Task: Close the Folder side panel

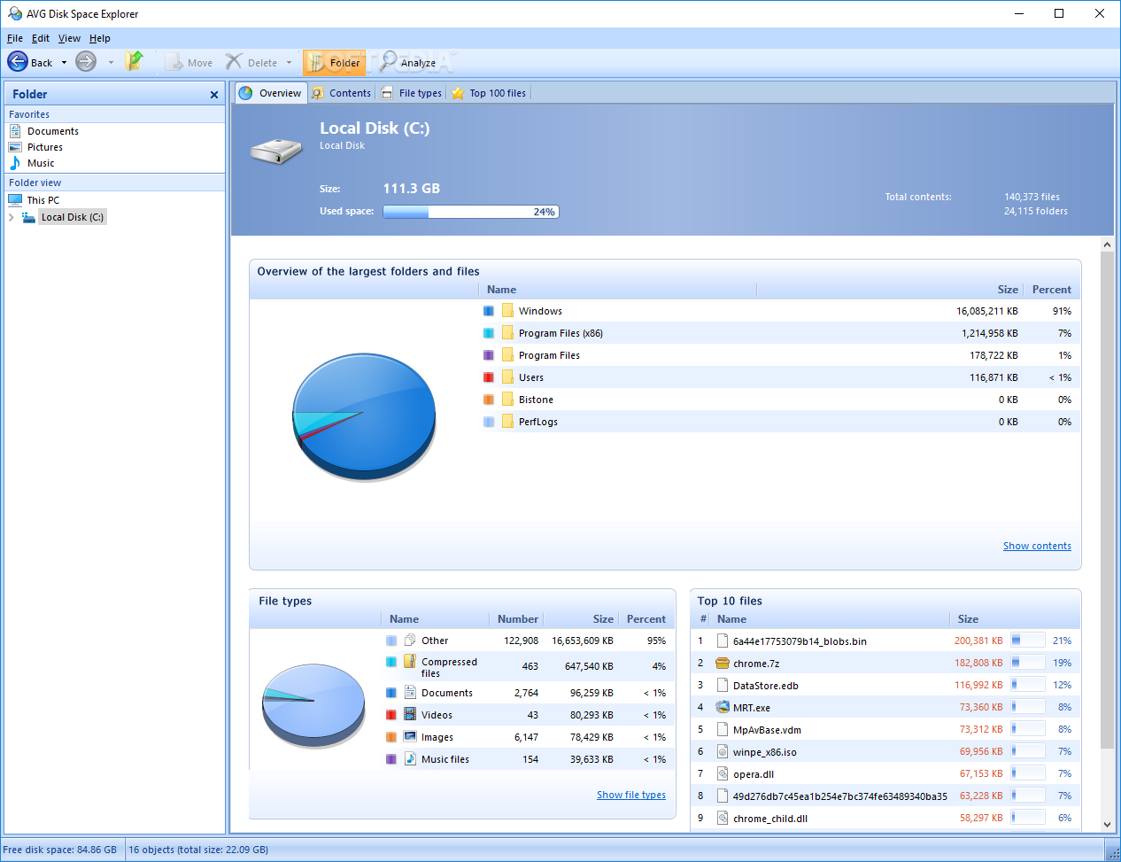Action: (x=213, y=95)
